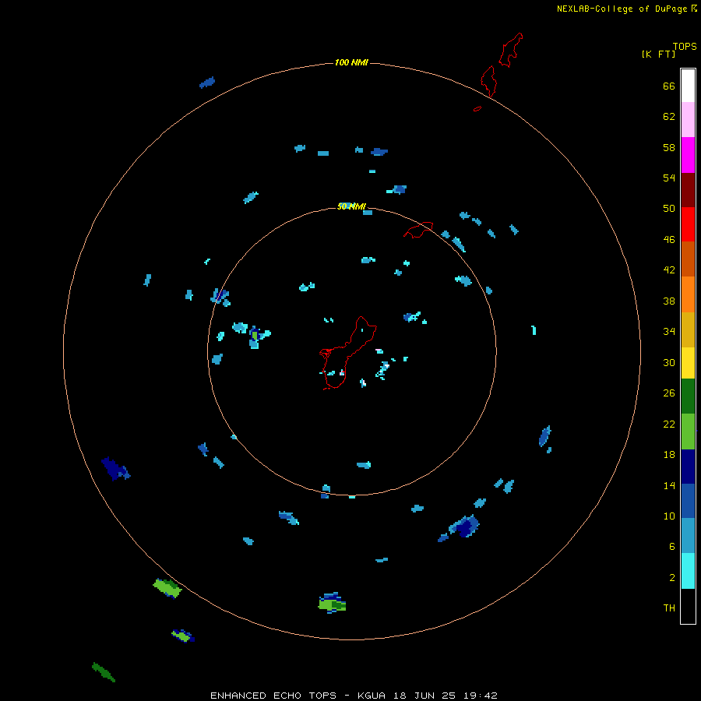Viewport: 701px width, 701px height.
Task: Click the cyan legend color band
Action: point(688,571)
